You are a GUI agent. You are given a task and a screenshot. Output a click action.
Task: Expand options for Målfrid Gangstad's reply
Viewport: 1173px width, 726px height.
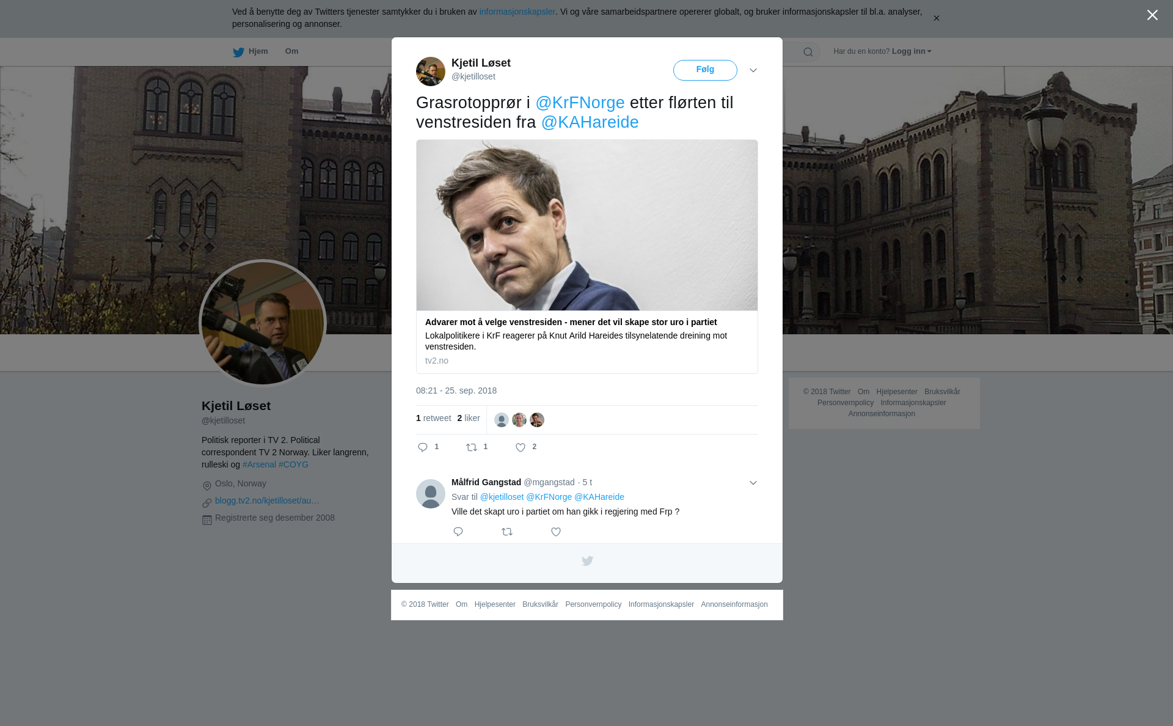[x=753, y=483]
